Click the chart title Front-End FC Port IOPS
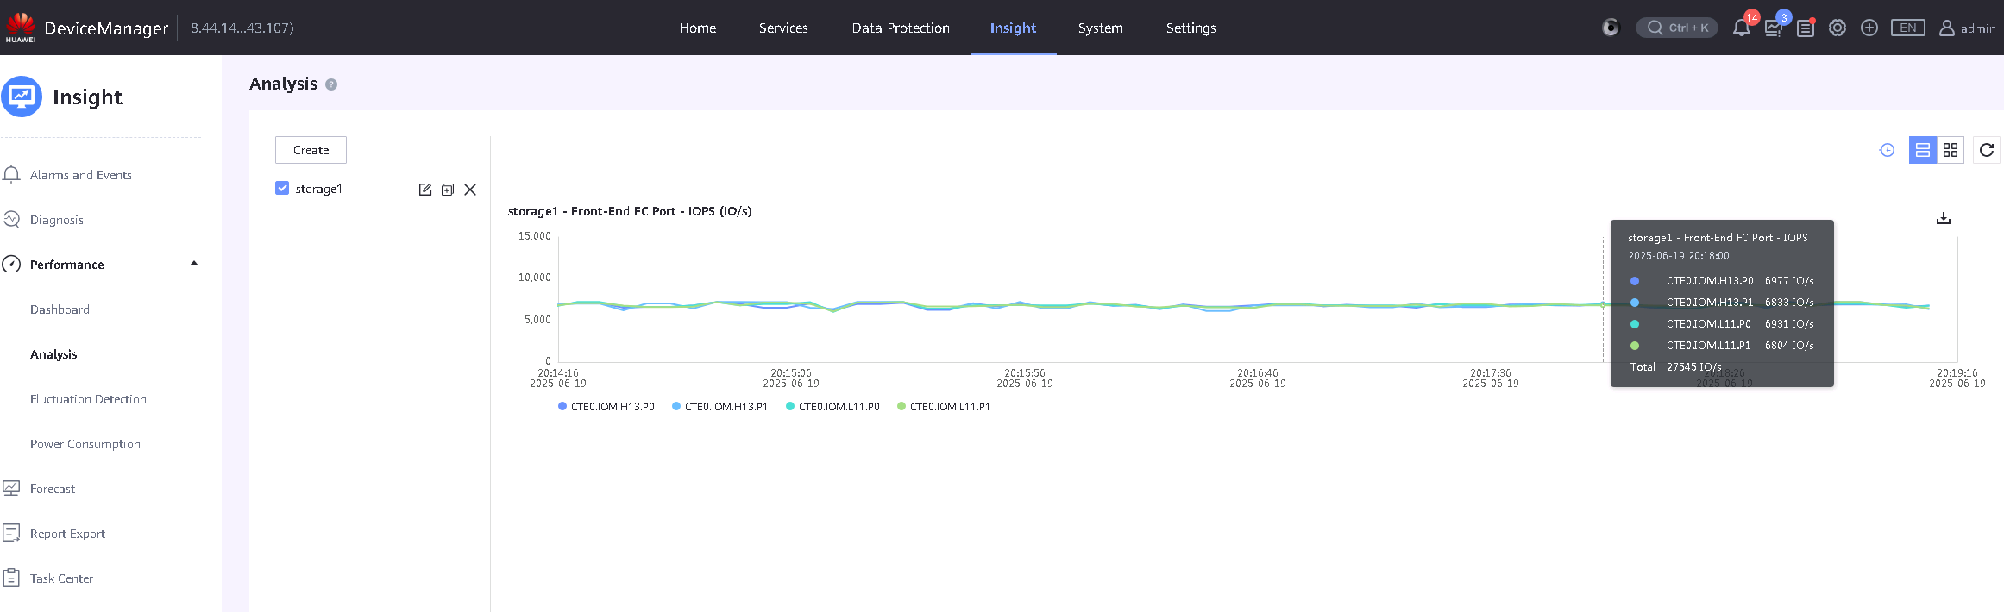The width and height of the screenshot is (2004, 612). 630,211
